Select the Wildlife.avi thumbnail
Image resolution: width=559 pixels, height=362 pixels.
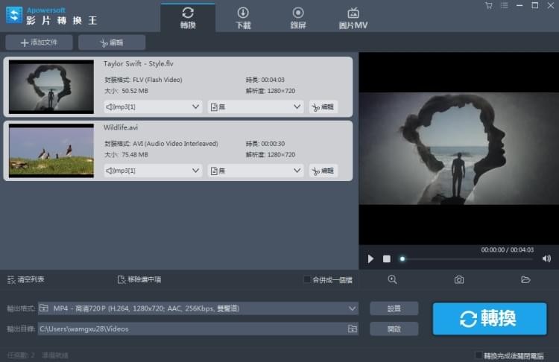pyautogui.click(x=51, y=150)
